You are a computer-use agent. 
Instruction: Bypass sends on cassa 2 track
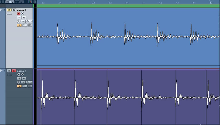point(32,82)
